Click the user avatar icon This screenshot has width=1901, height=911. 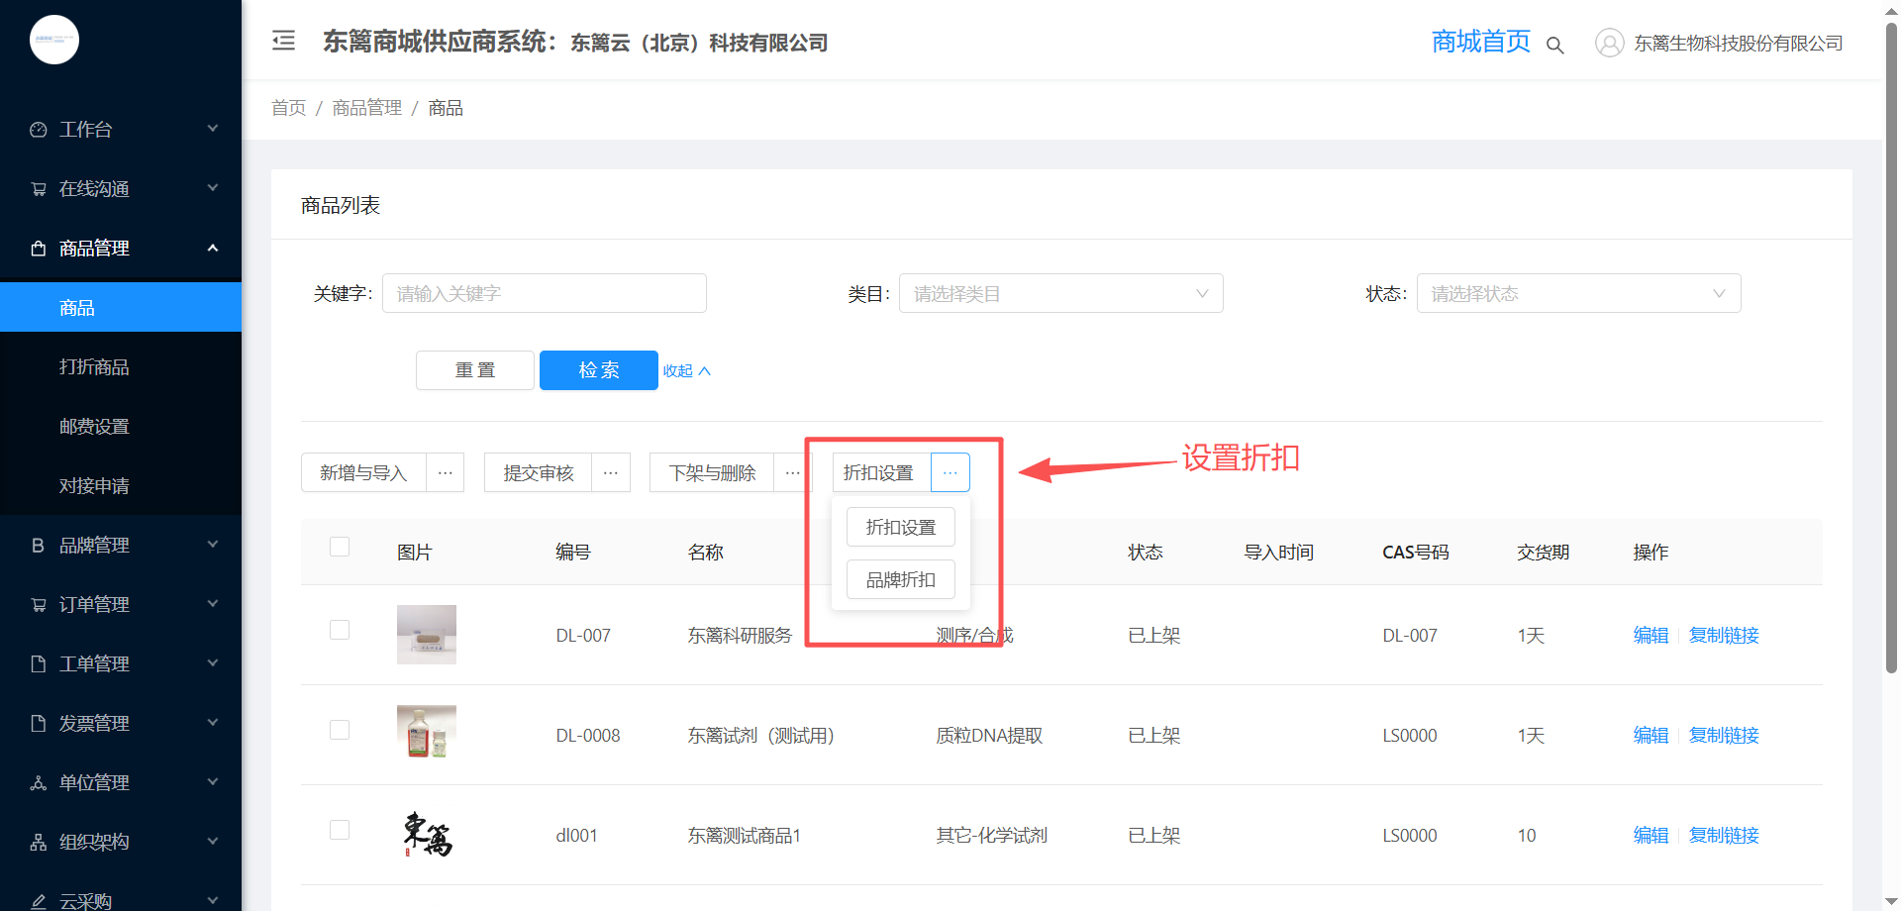click(1609, 43)
